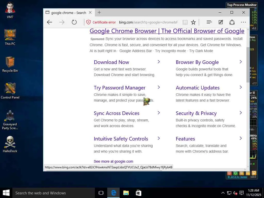Open a new tab with the plus button
Viewport: 264px width, 198px height.
pos(99,12)
